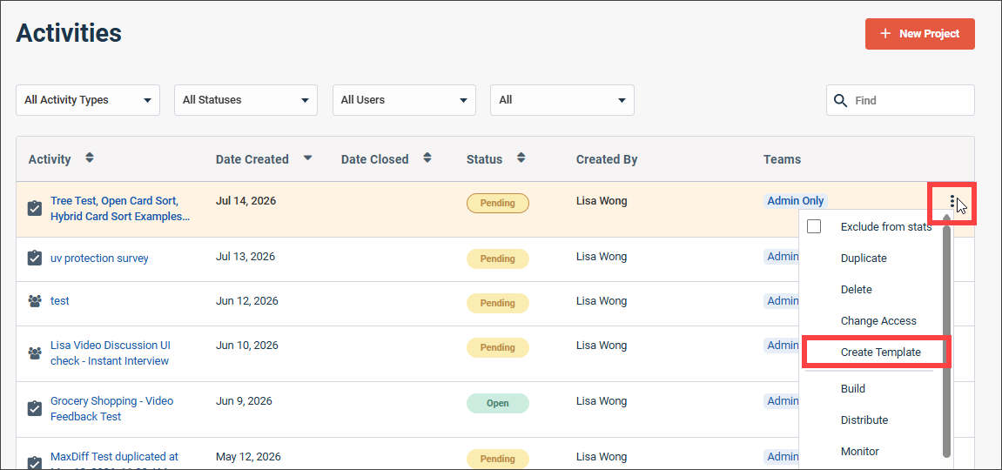Select Distribute in the context menu
The width and height of the screenshot is (1002, 470).
coord(864,420)
